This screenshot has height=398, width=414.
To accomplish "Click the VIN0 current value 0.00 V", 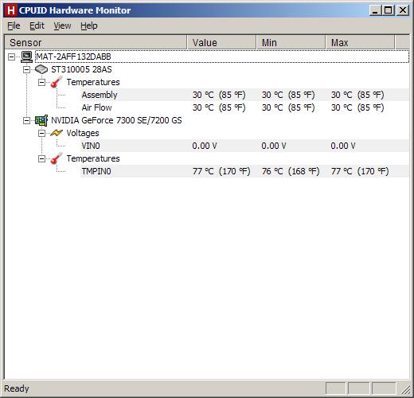I will pyautogui.click(x=205, y=146).
